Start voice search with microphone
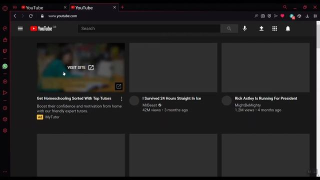This screenshot has height=180, width=320. pyautogui.click(x=244, y=28)
